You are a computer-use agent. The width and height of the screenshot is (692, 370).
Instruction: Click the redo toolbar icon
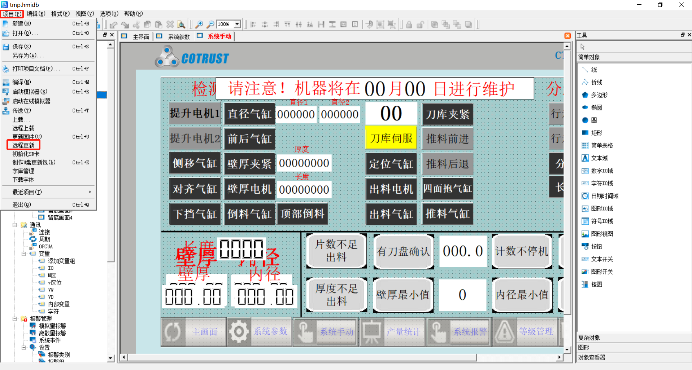(125, 25)
